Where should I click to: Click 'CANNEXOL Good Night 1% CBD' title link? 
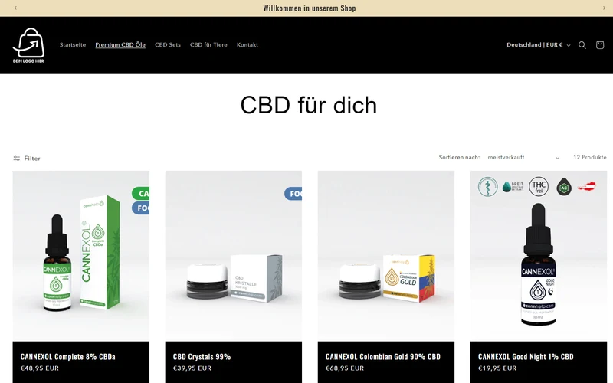coord(526,356)
